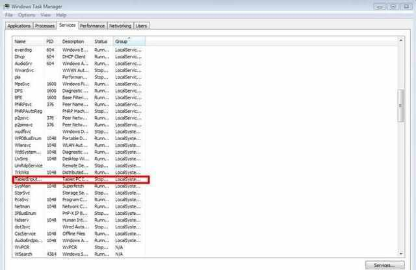Screen dimensions: 416x270
Task: Click the Superfetch description cell
Action: pos(73,186)
